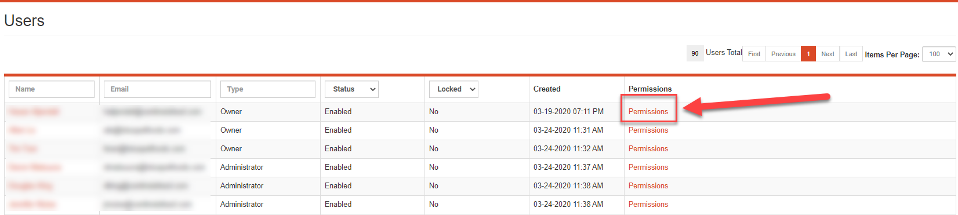Click Enabled status in 11:31 AM row
The height and width of the screenshot is (215, 958).
338,130
